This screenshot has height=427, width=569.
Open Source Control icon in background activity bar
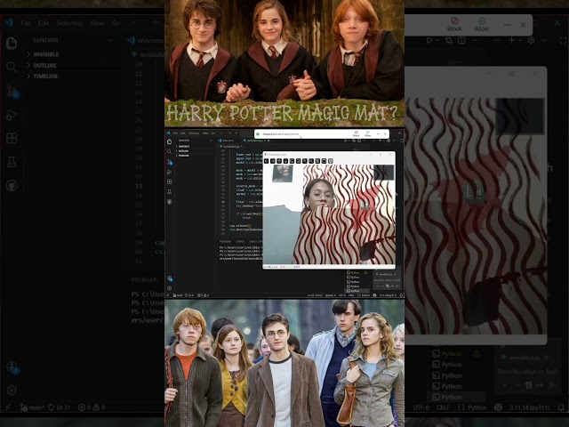point(12,91)
